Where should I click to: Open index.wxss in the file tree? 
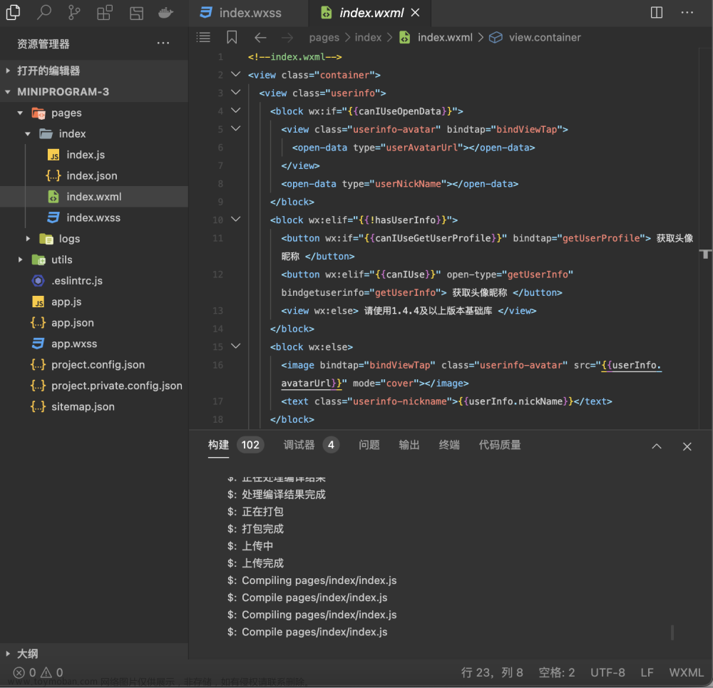93,217
